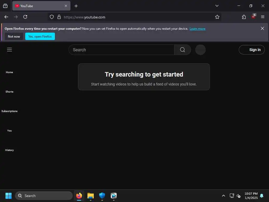Open the muted volume tray icon
The width and height of the screenshot is (269, 202).
[x=239, y=196]
